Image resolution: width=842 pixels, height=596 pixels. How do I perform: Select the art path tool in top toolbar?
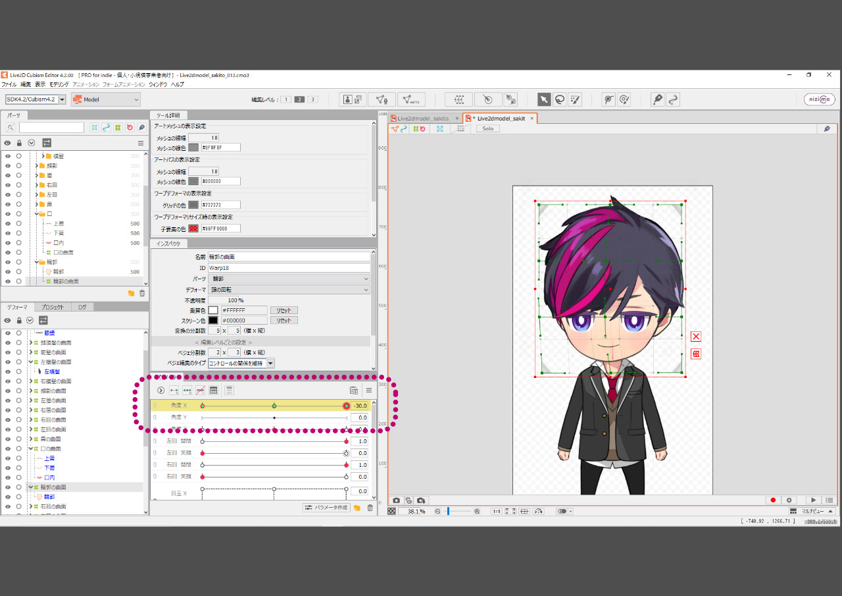(657, 99)
